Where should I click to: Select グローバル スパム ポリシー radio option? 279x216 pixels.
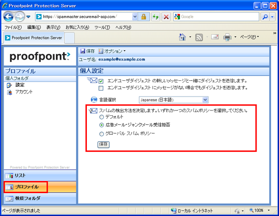point(101,134)
